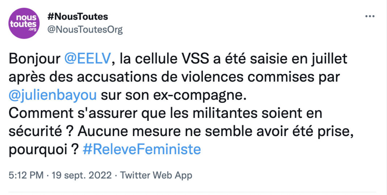Click the 5:12 PM timestamp

(26, 175)
